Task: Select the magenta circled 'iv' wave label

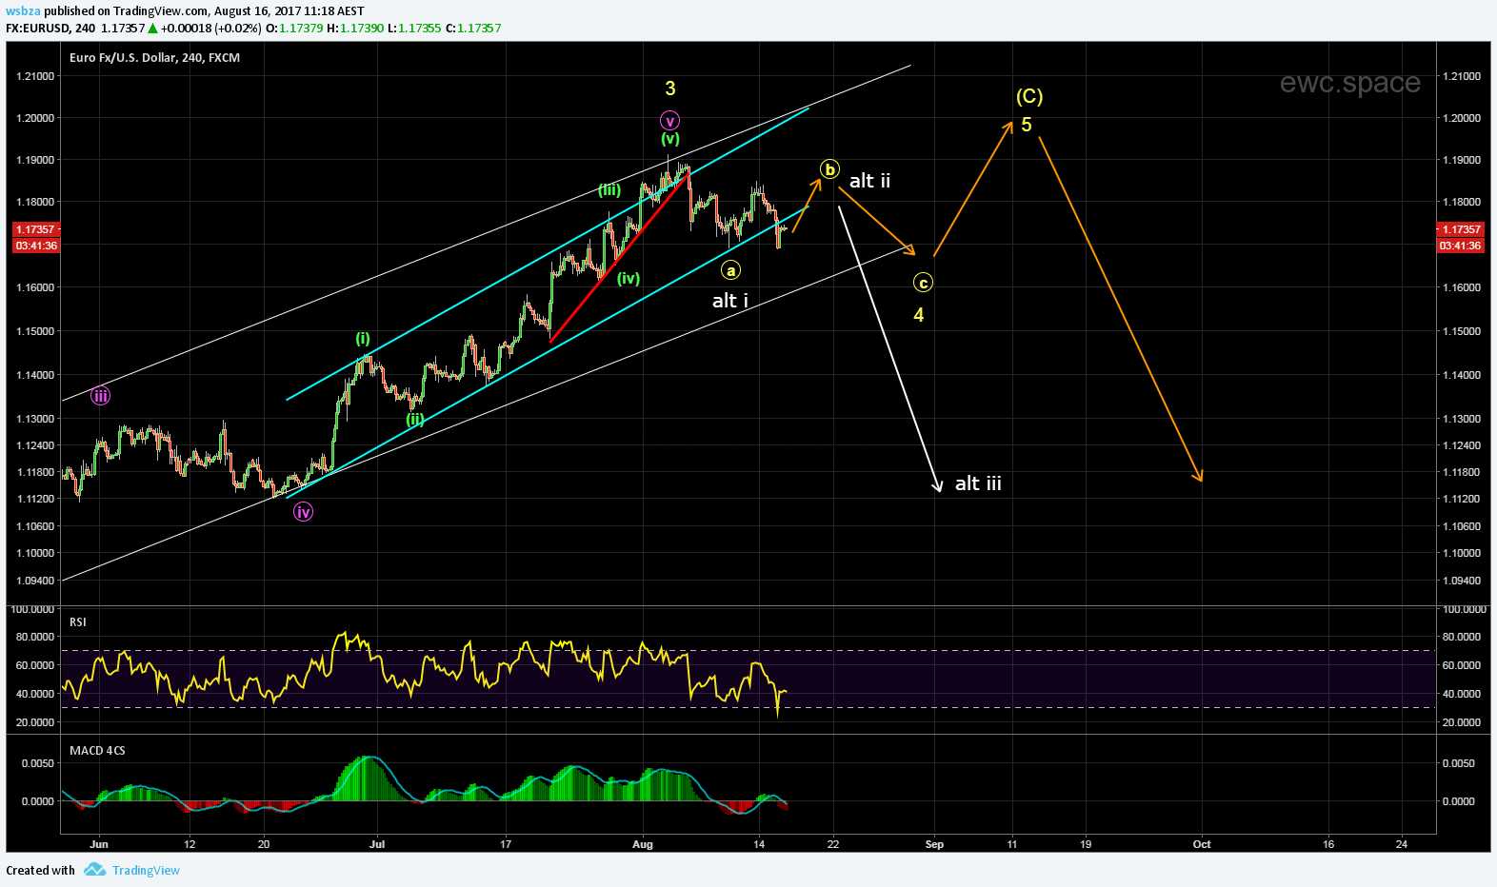Action: pos(303,512)
